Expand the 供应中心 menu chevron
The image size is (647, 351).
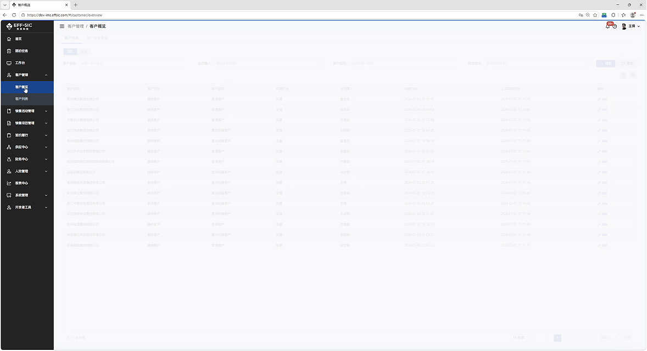click(46, 147)
